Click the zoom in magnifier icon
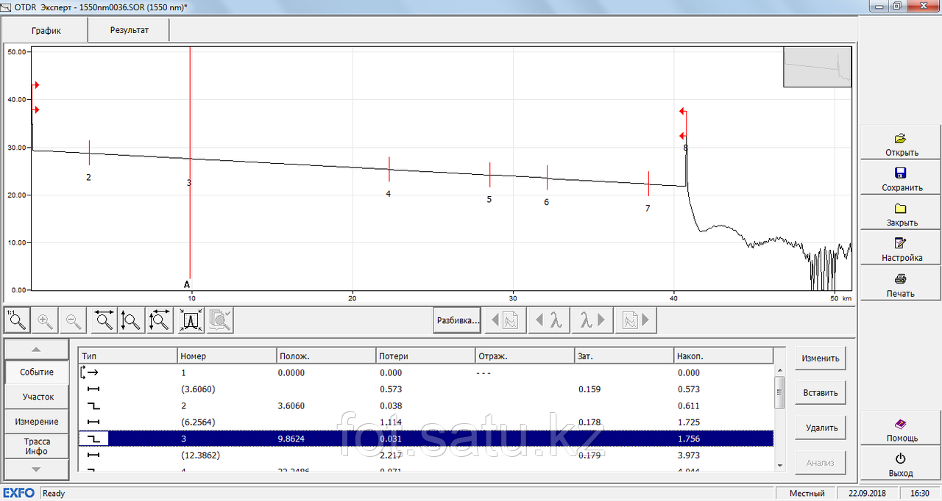 (x=46, y=320)
